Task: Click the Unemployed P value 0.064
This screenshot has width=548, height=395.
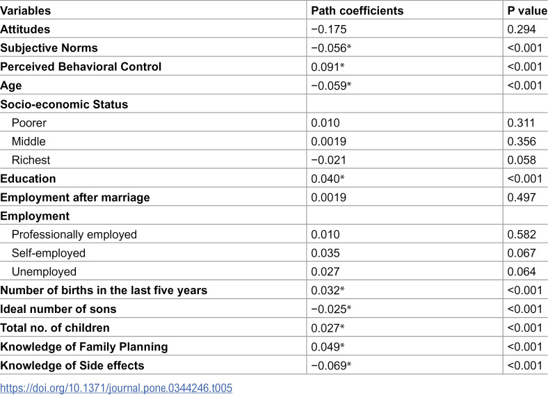Action: (522, 272)
